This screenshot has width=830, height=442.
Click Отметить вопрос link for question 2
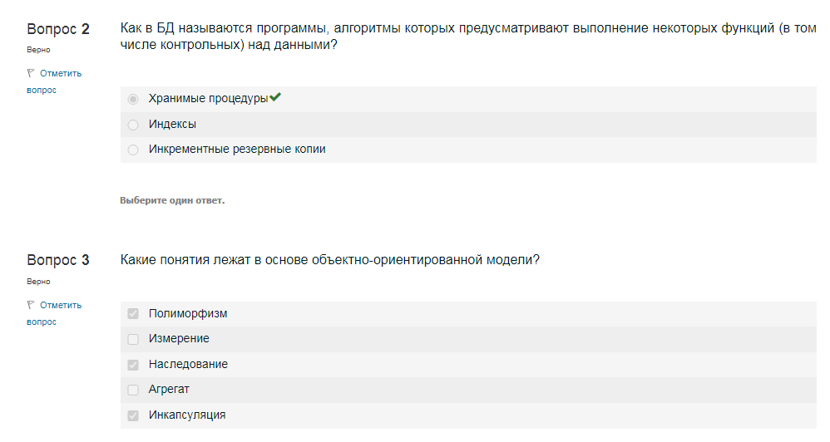click(x=54, y=81)
